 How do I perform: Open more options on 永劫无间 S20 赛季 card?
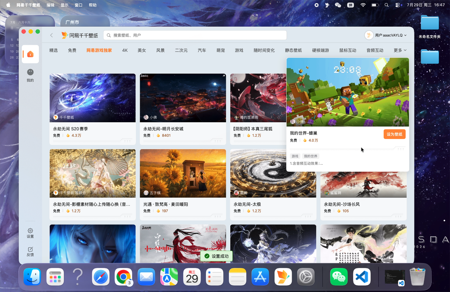point(127,141)
